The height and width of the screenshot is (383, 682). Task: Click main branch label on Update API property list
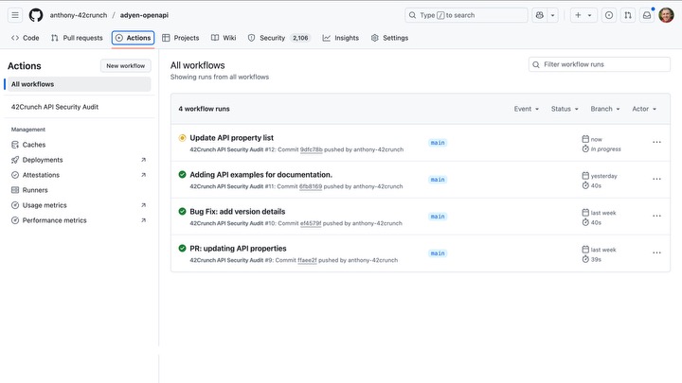[438, 143]
